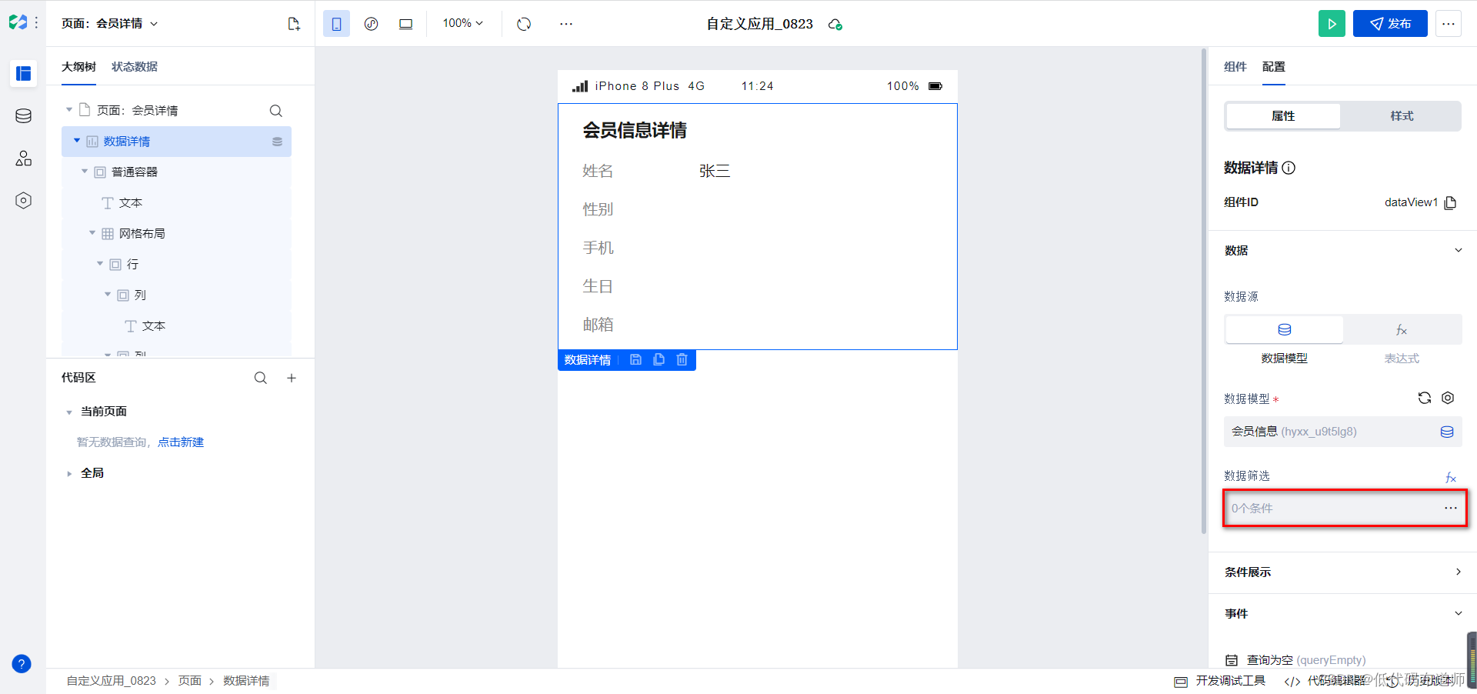Open the 代码编辑器
This screenshot has height=694, width=1477.
tap(1325, 681)
